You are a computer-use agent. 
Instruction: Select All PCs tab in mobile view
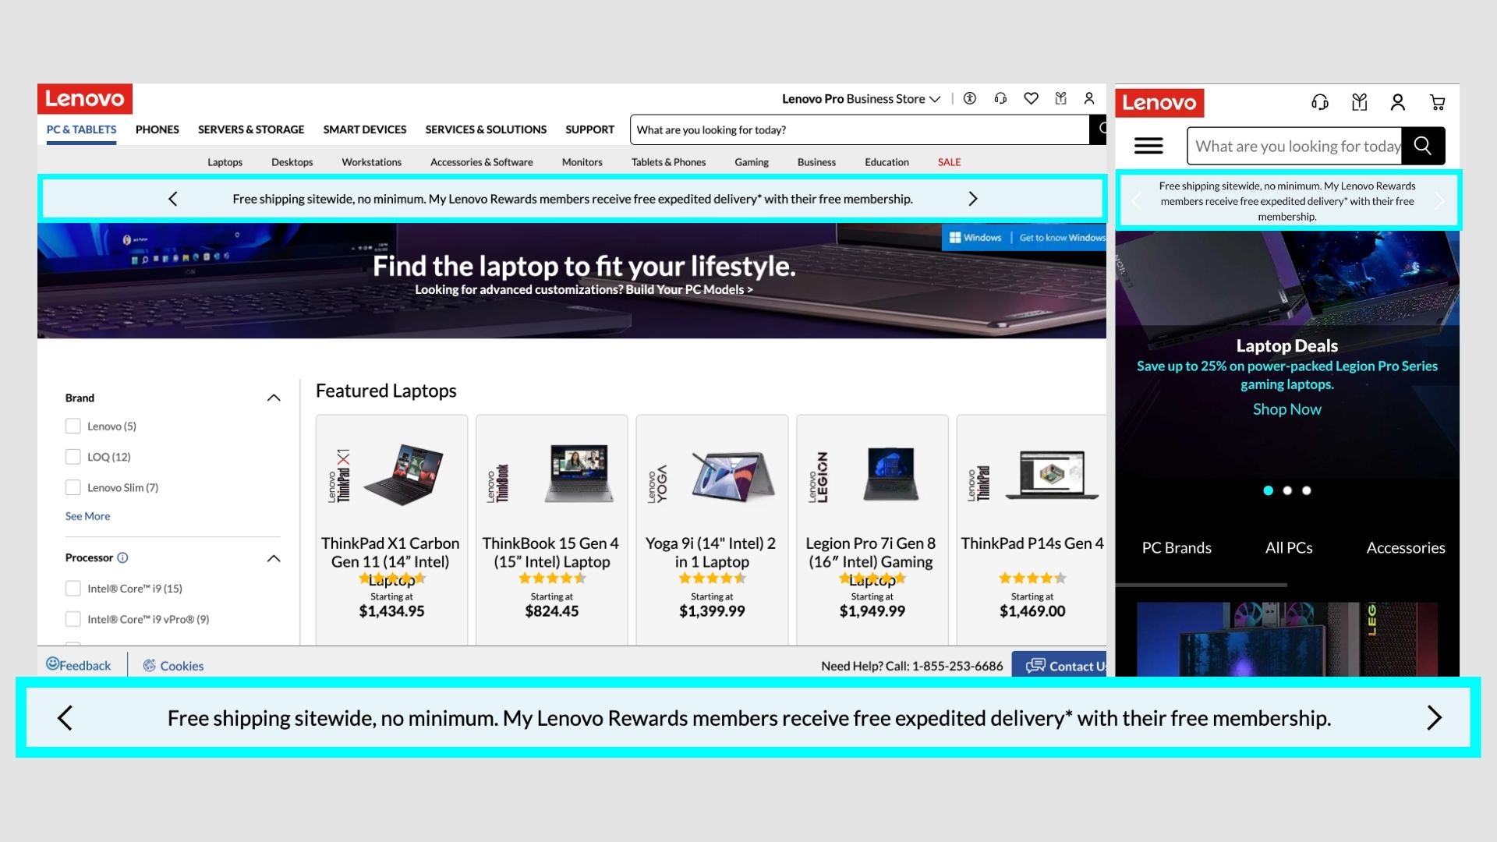click(1289, 548)
